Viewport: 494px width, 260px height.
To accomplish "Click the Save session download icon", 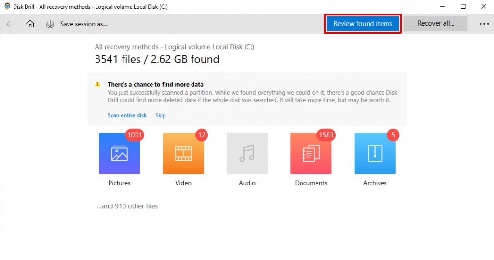I will pyautogui.click(x=50, y=24).
